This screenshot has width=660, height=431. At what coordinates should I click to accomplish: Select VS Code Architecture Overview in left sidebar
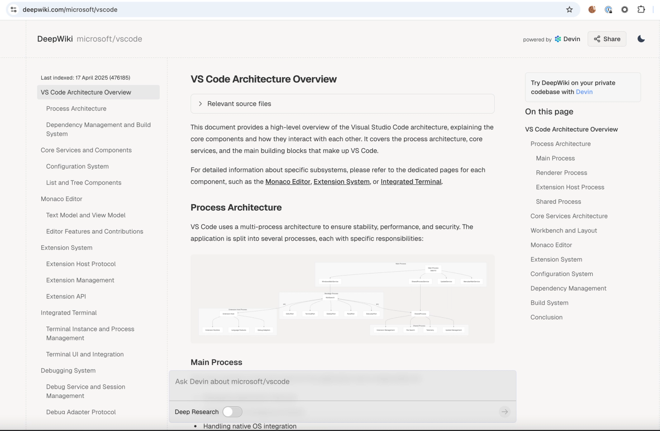click(x=98, y=92)
